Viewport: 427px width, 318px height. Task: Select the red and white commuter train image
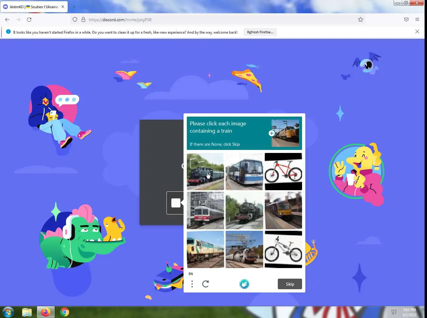pyautogui.click(x=205, y=210)
